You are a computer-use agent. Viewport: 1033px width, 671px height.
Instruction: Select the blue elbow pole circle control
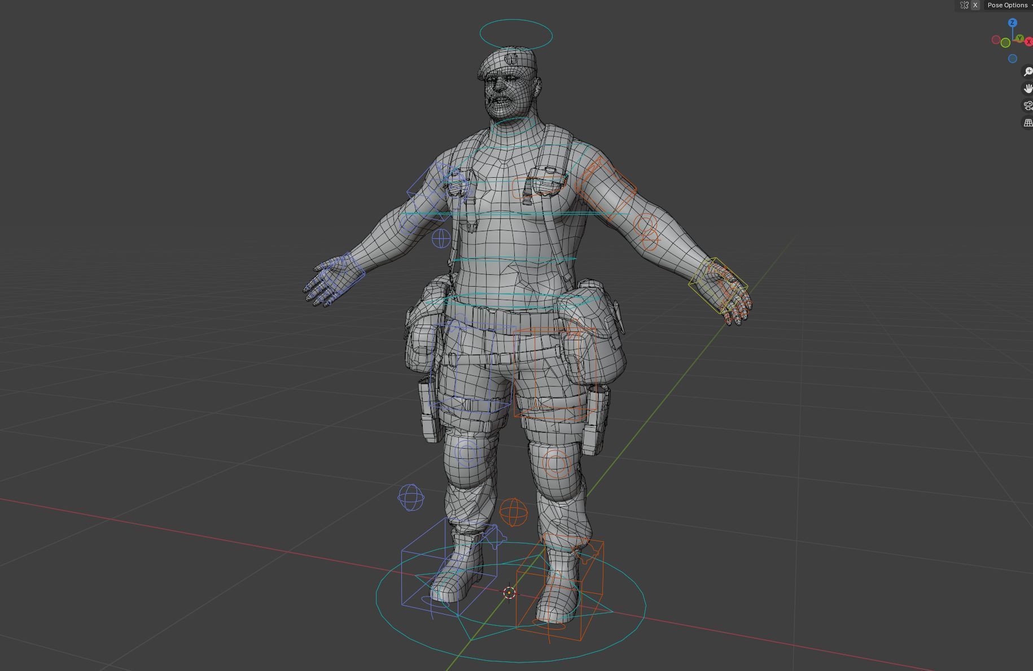[441, 239]
